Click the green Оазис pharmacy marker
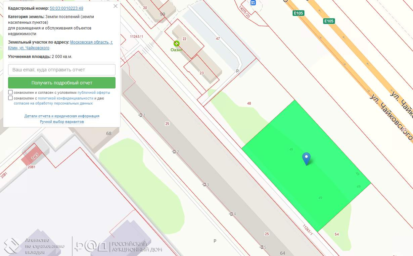Image resolution: width=413 pixels, height=256 pixels. (176, 44)
